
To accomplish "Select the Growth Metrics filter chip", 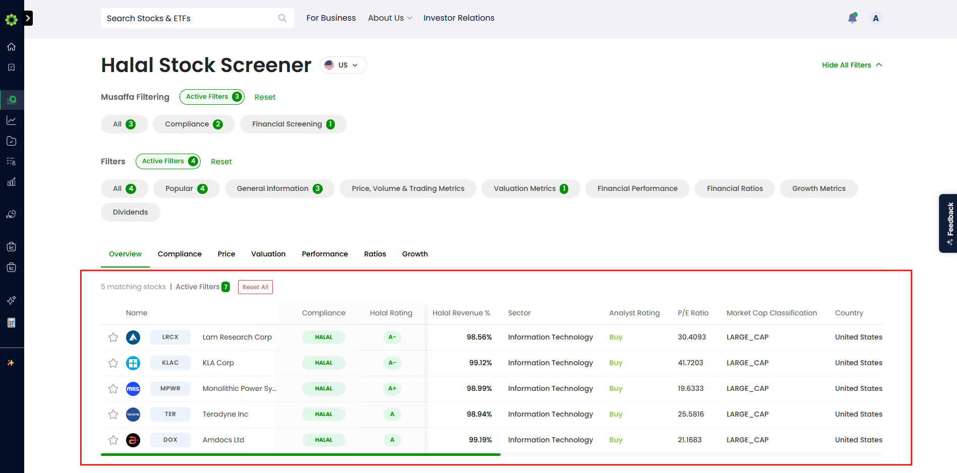I will [819, 189].
